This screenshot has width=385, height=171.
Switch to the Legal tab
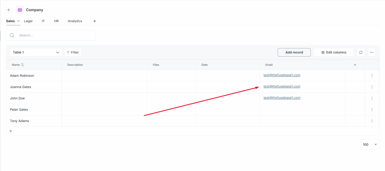(x=28, y=21)
